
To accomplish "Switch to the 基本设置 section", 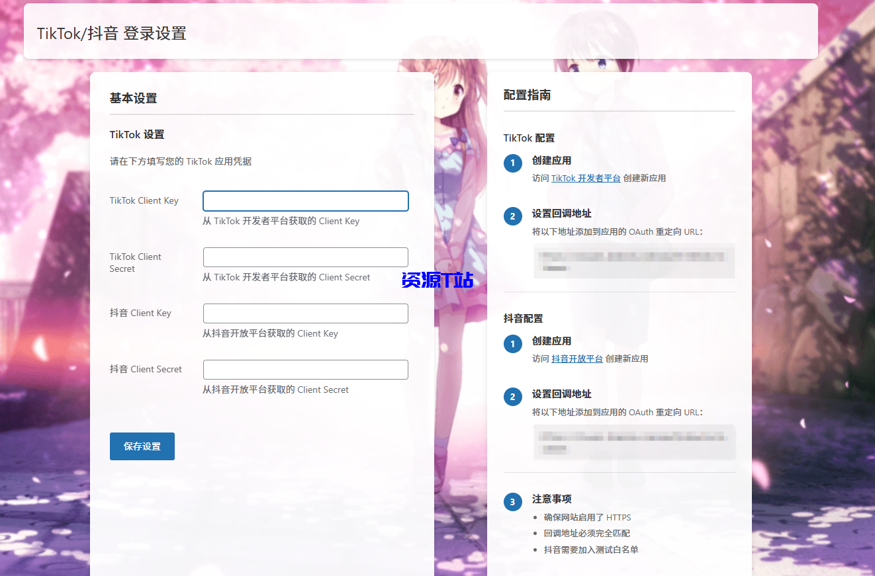I will [133, 98].
